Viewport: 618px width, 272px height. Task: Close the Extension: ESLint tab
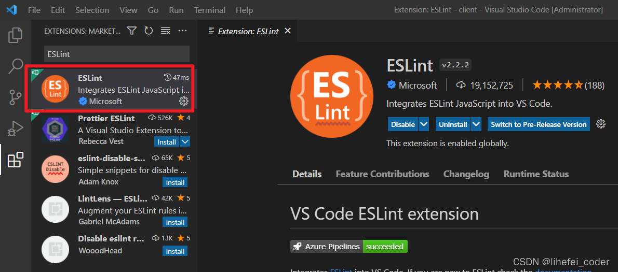click(x=288, y=31)
